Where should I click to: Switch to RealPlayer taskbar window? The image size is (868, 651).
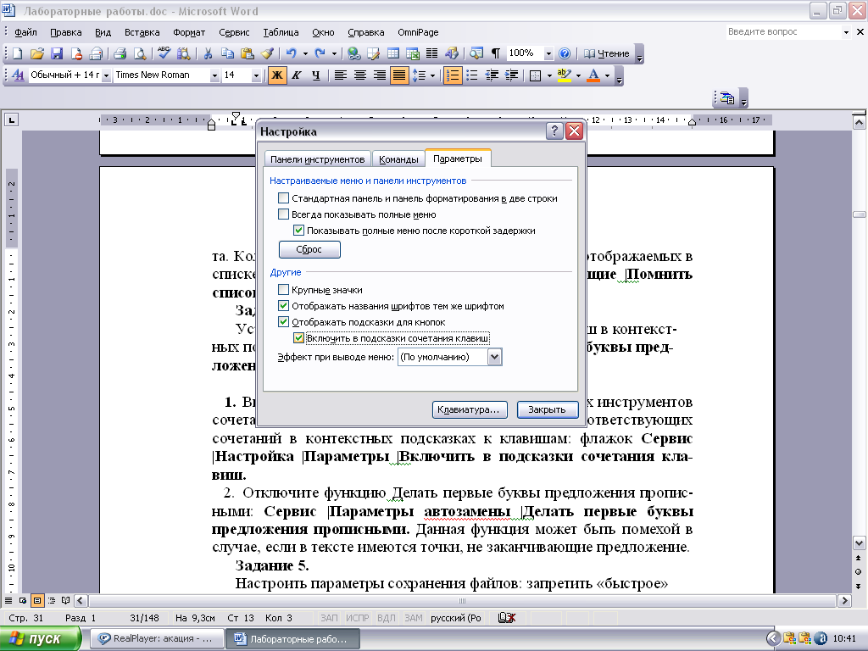click(157, 639)
